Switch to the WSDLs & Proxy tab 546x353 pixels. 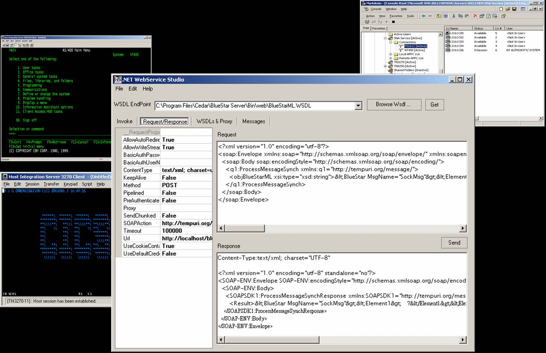(214, 122)
